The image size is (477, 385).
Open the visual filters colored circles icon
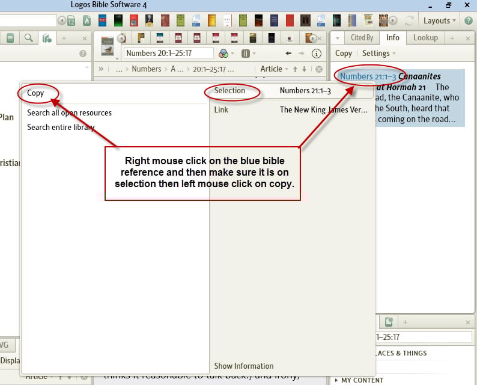[223, 54]
